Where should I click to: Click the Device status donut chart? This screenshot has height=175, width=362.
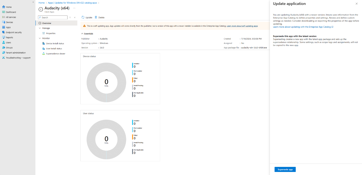(x=106, y=82)
